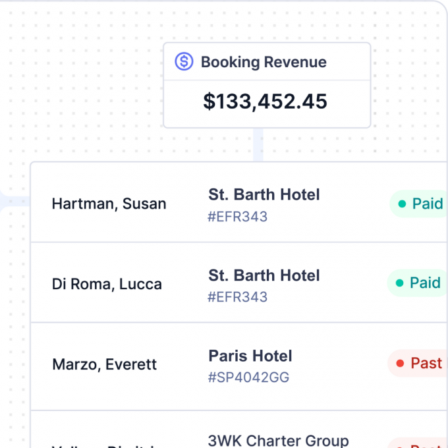
Task: Click the Paid status badge for Hartman, Susan
Action: coord(420,204)
